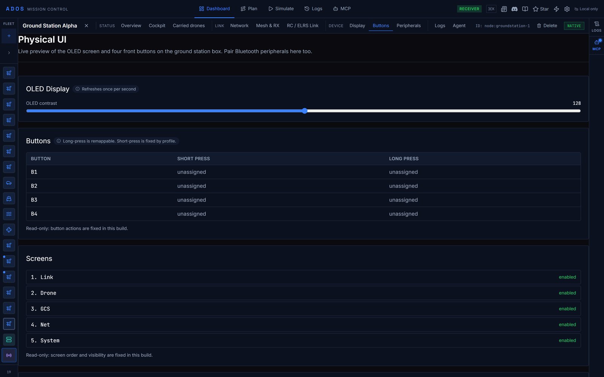The height and width of the screenshot is (377, 604).
Task: Open the Mesh & RX tab
Action: [268, 26]
